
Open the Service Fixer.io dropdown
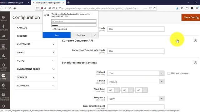click(136, 82)
